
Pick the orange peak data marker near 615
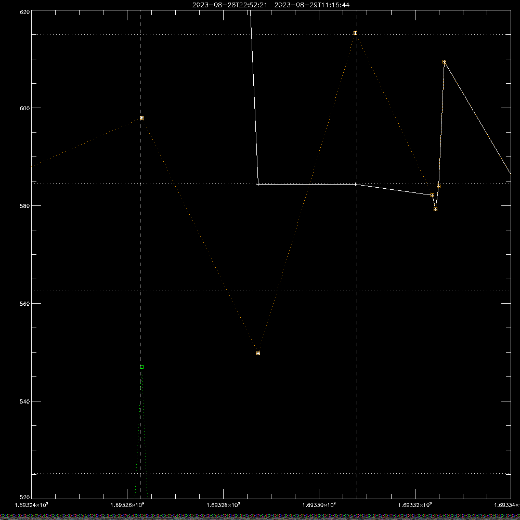pos(355,33)
